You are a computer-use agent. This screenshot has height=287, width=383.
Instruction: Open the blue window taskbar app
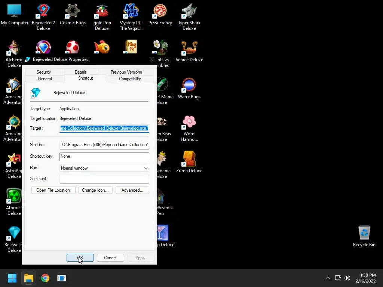click(62, 278)
